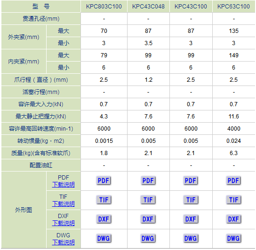Download the DXF file for KPC803C100

click(x=104, y=219)
